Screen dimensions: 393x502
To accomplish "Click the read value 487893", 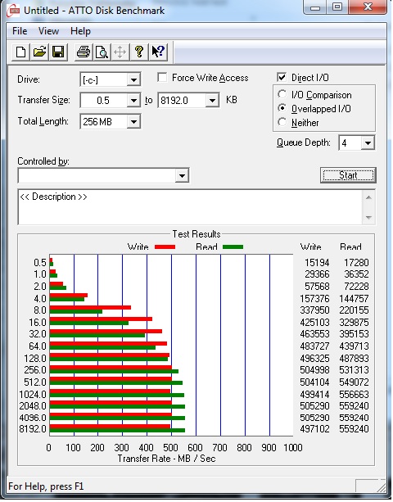I will tap(354, 358).
